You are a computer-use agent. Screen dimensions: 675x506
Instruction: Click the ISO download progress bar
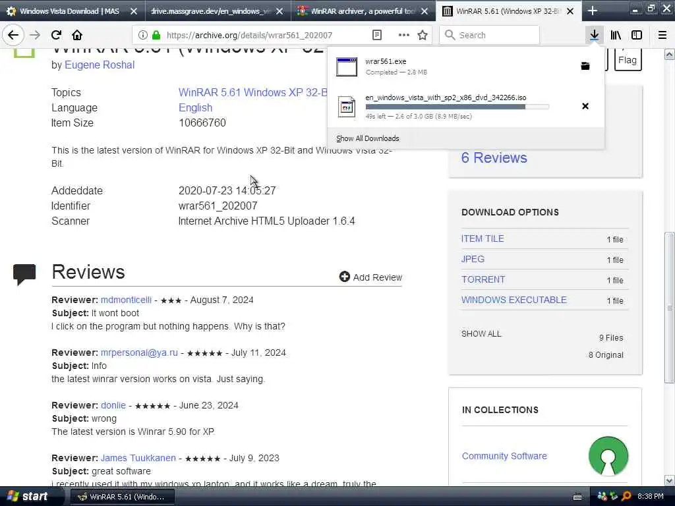tap(457, 107)
